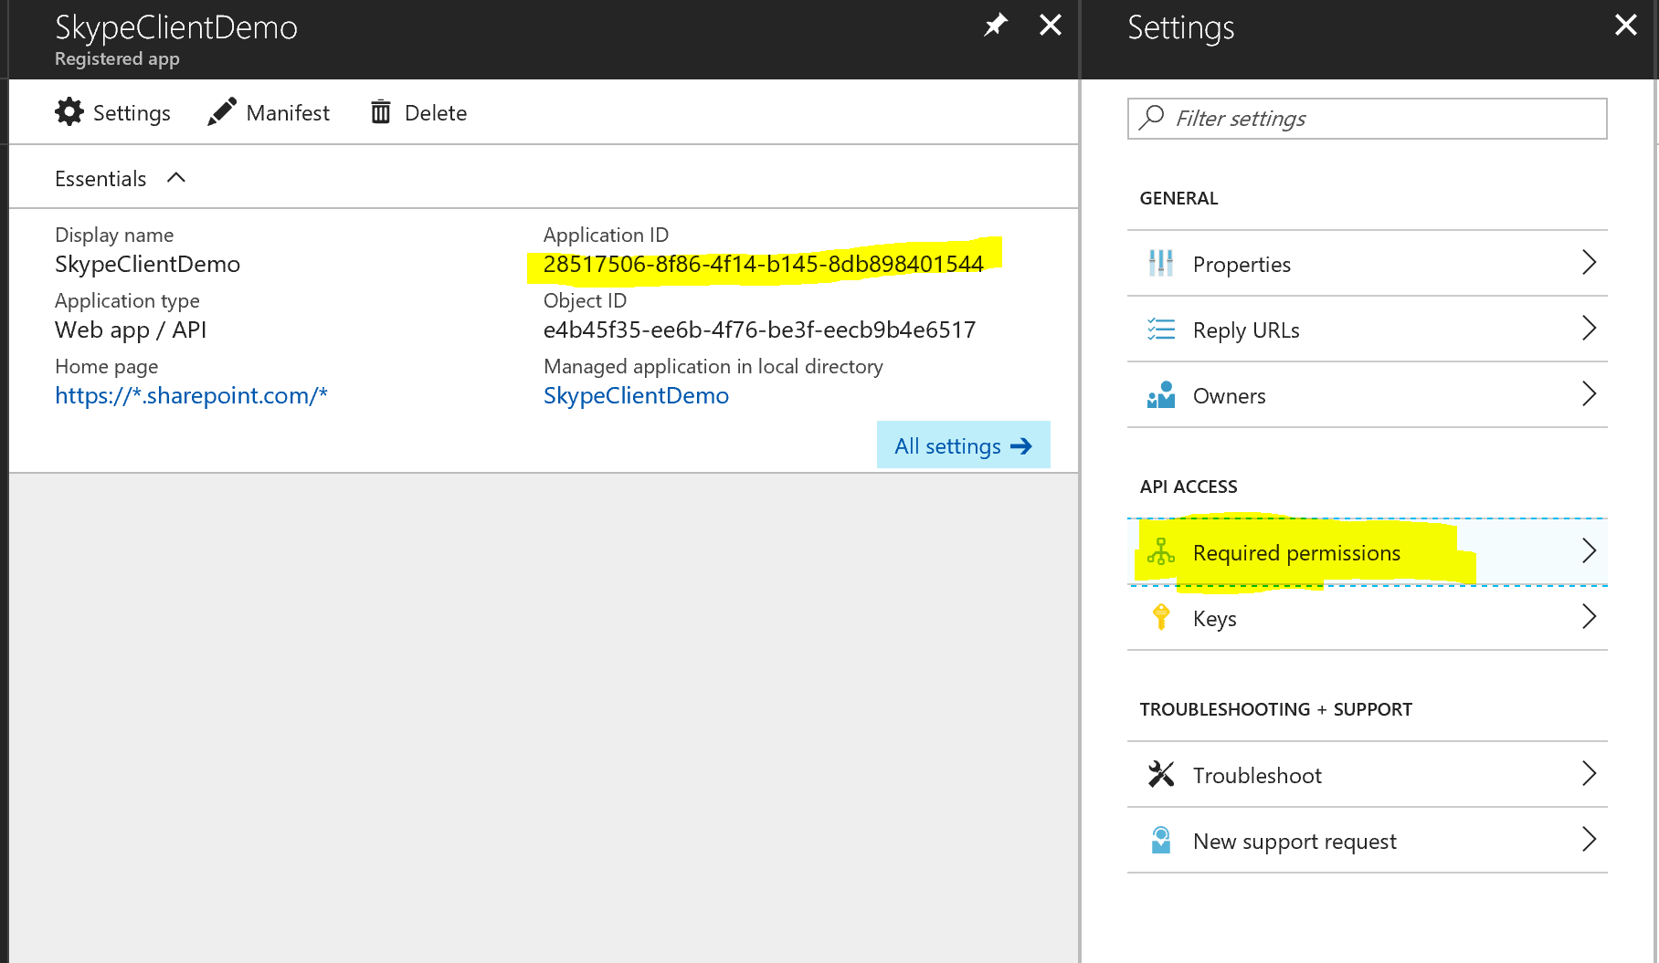This screenshot has width=1659, height=963.
Task: Click the TROUBLESHOOTING + SUPPORT heading
Action: pos(1276,709)
